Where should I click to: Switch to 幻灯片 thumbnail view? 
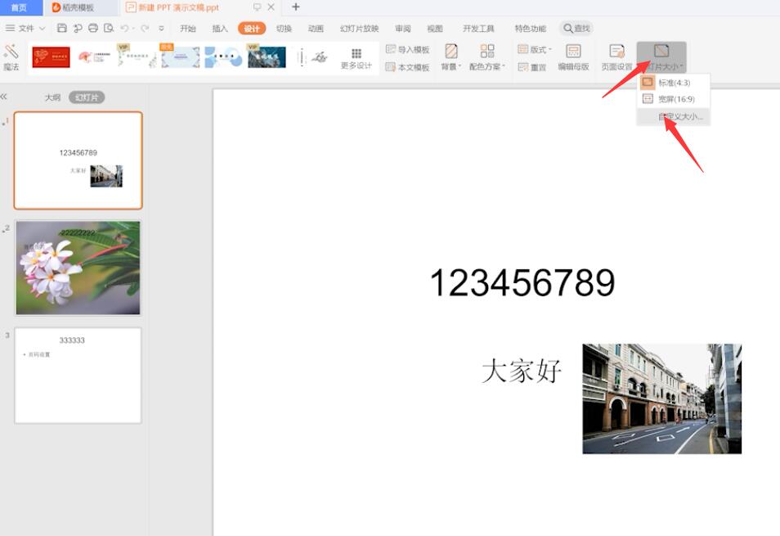pos(87,97)
